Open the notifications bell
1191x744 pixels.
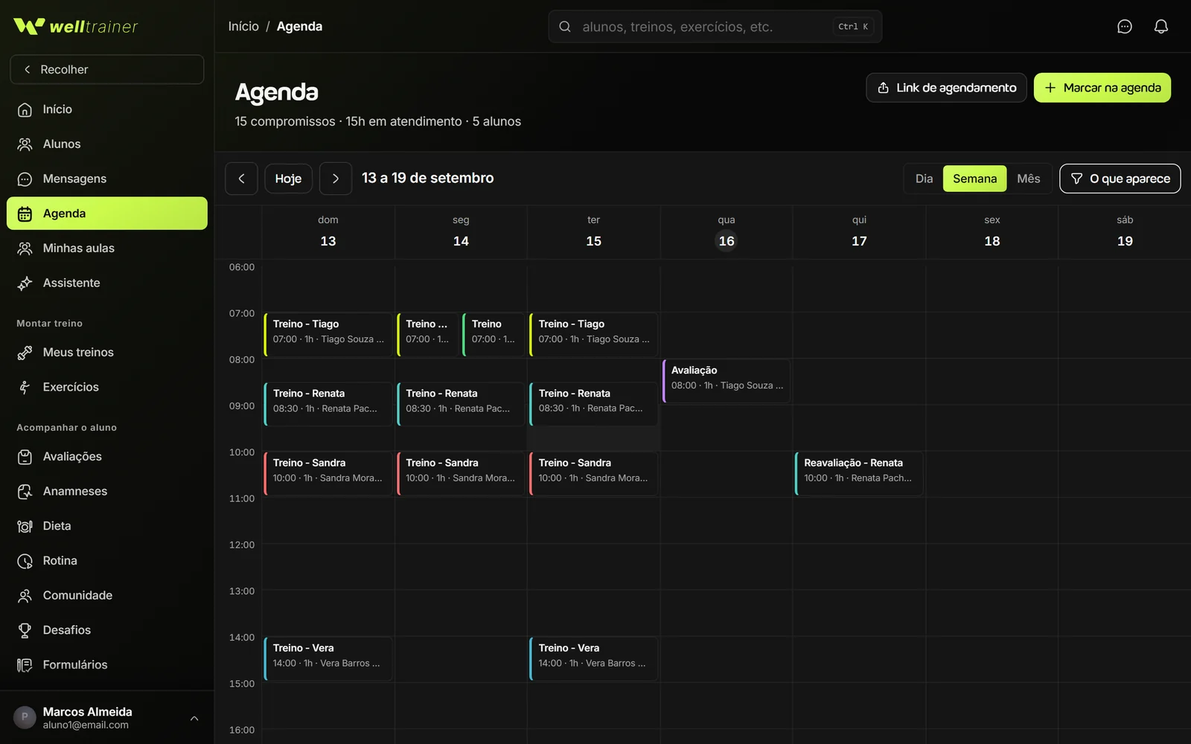point(1161,27)
